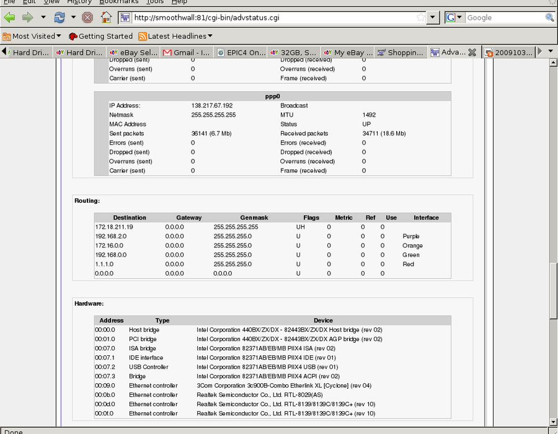Switch to the 32GB, S... tab

tap(294, 52)
